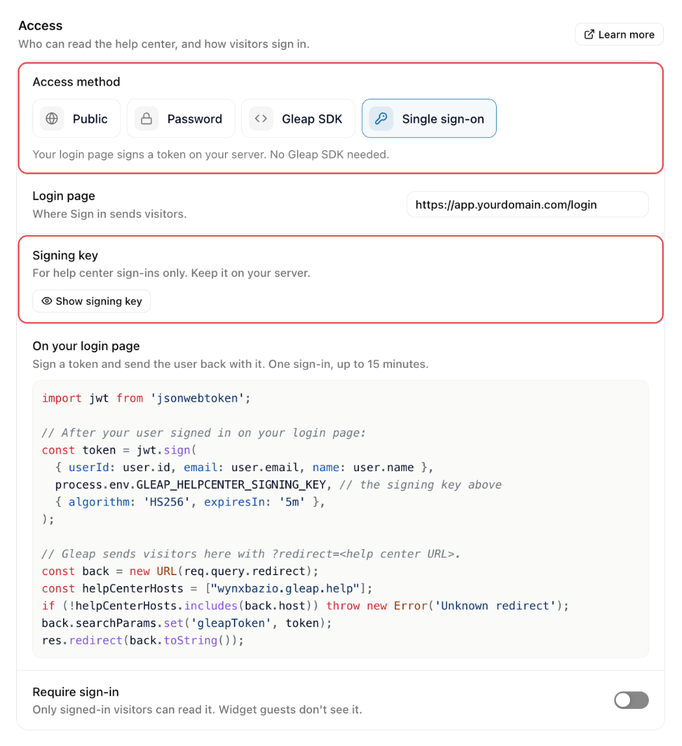Select the Single sign-on option
The image size is (682, 746).
429,118
